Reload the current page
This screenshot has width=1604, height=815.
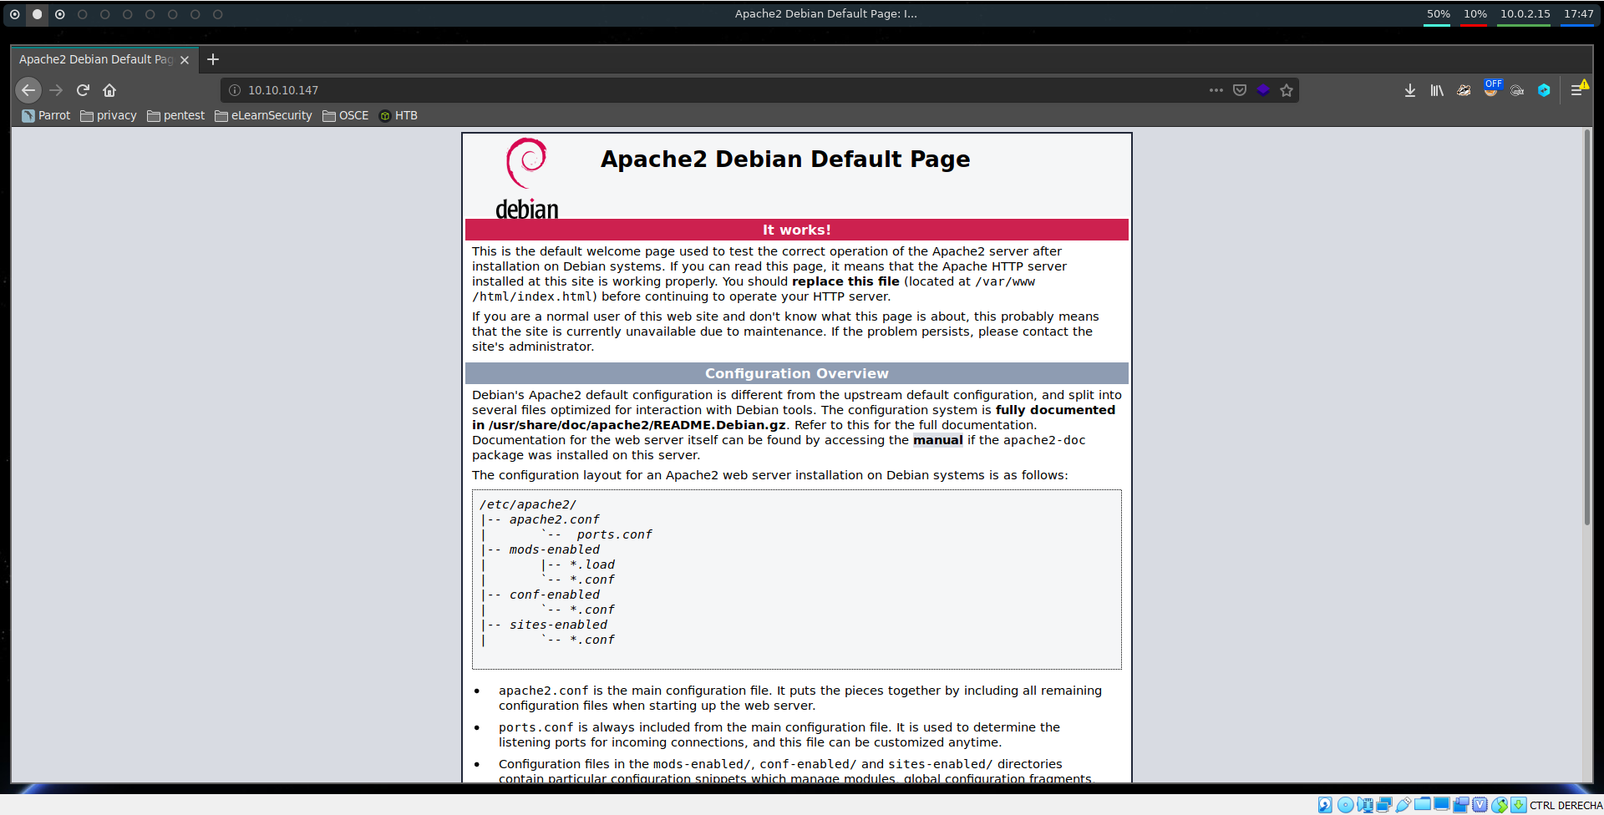83,90
